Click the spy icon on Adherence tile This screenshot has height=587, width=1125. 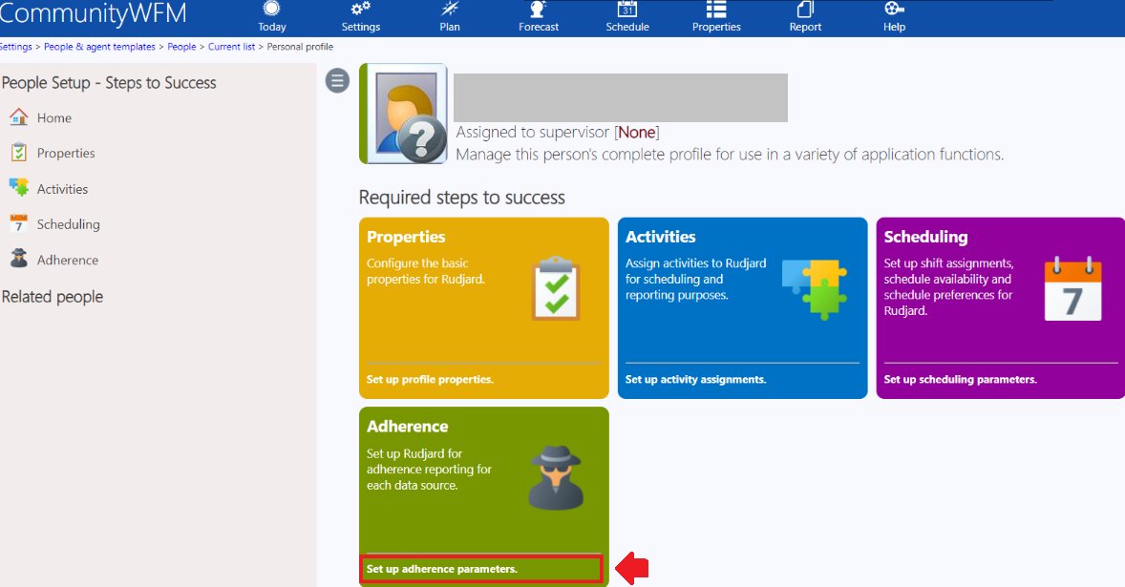coord(556,478)
